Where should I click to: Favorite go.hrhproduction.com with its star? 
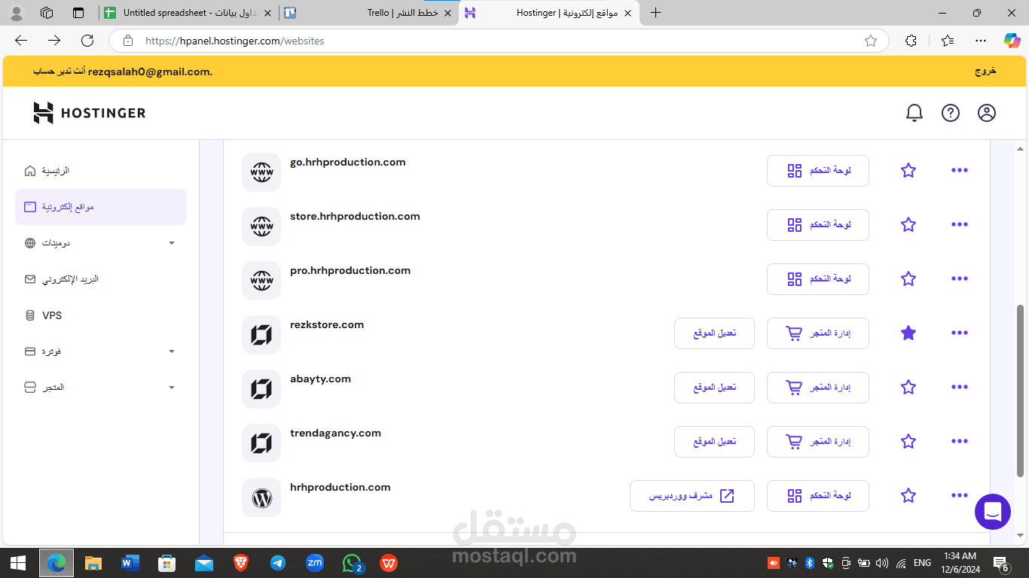point(908,171)
